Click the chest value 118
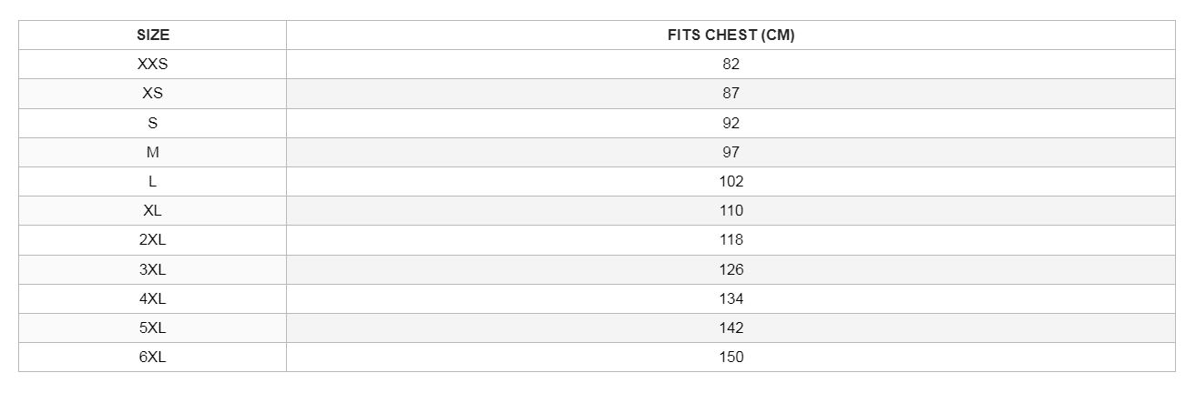The image size is (1196, 393). click(731, 240)
